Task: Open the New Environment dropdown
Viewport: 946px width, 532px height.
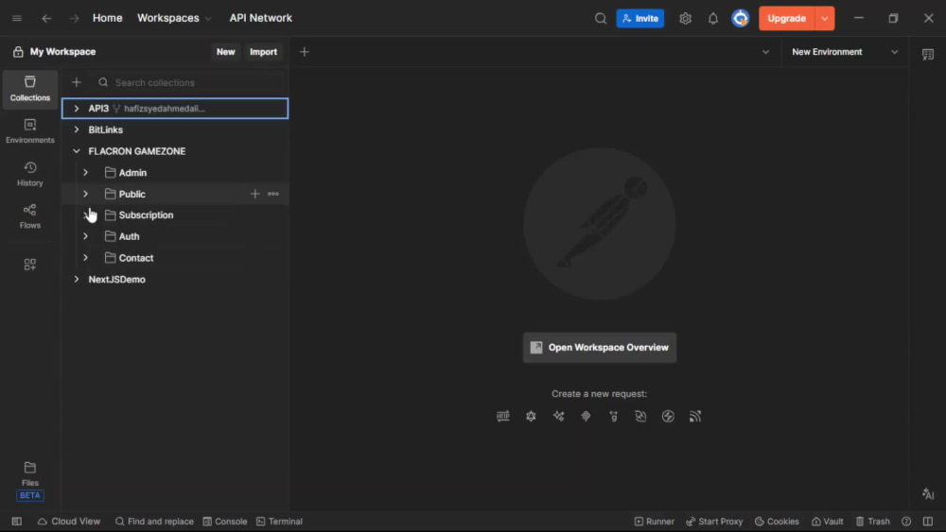Action: pos(845,52)
